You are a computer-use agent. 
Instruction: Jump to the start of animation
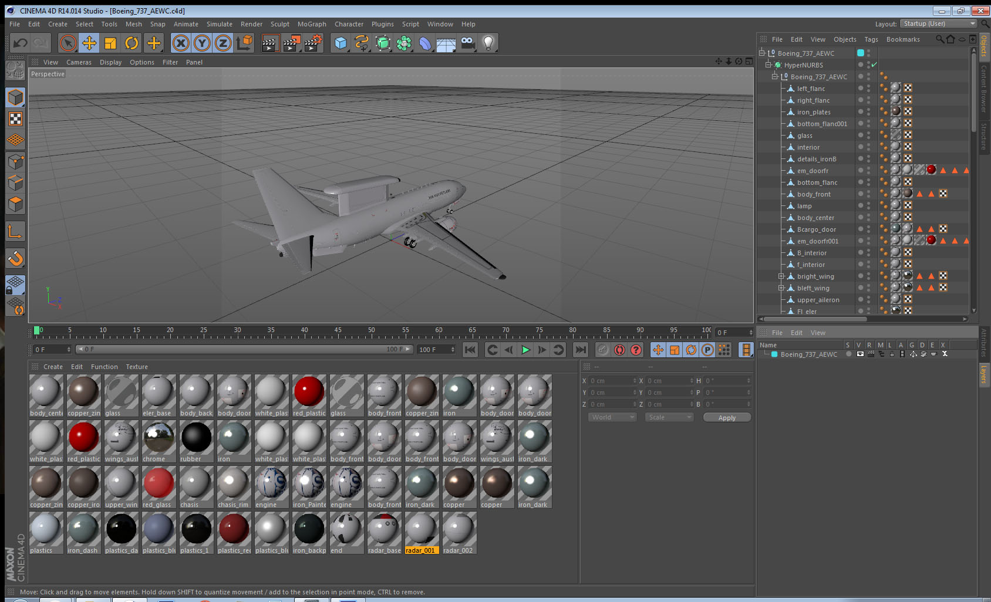[470, 350]
